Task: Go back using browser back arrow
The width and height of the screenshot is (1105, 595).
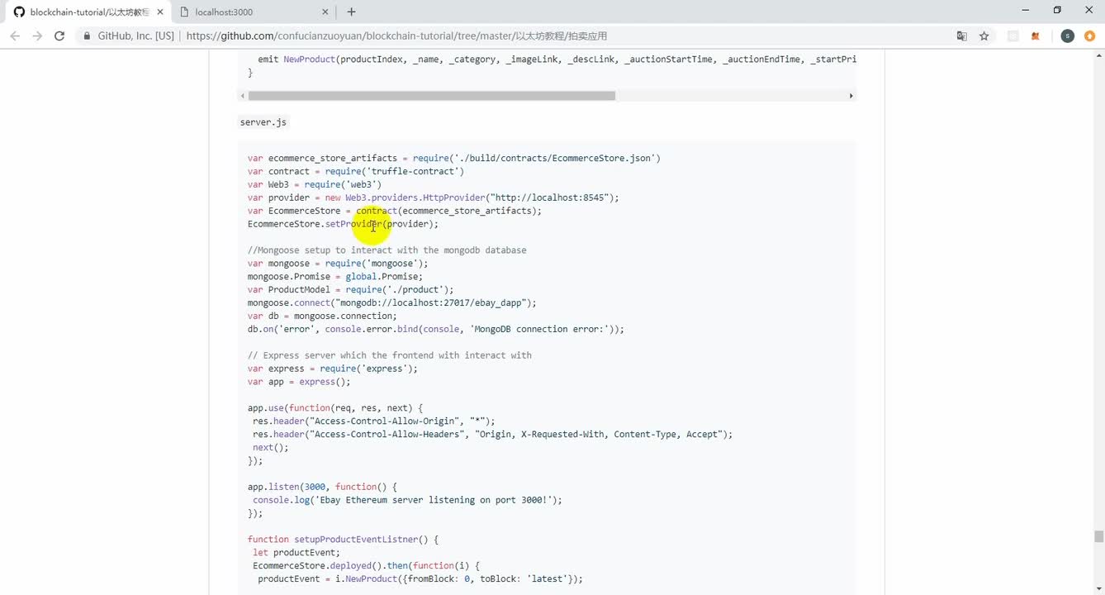Action: point(15,36)
